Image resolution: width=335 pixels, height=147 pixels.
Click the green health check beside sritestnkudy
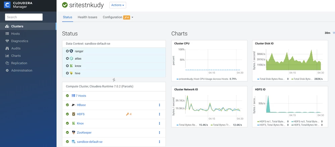[x=65, y=5]
